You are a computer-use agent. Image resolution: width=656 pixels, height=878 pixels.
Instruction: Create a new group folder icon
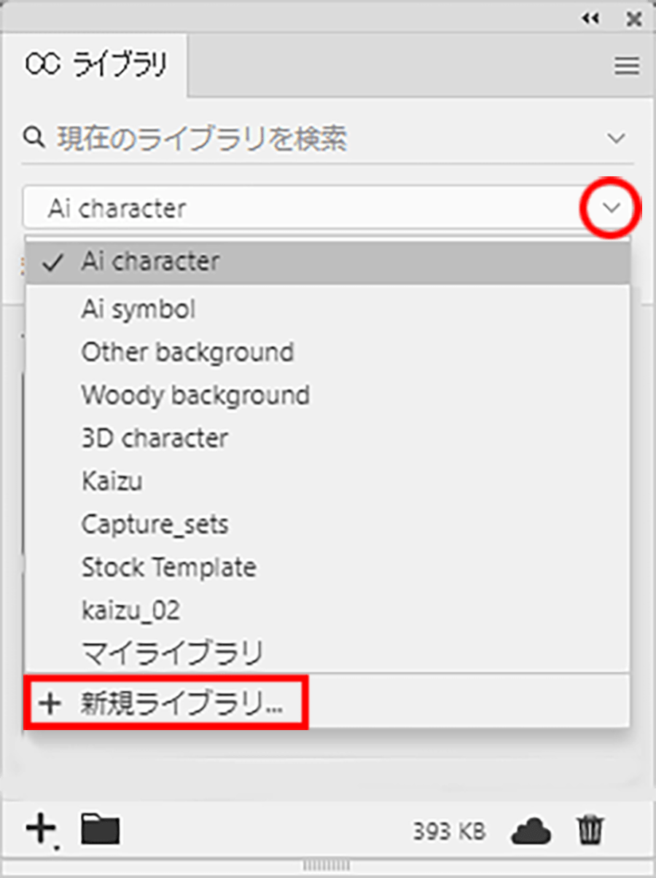pos(101,829)
